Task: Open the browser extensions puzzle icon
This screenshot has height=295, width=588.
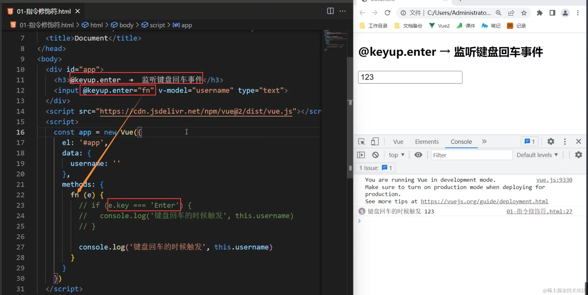Action: coord(540,13)
